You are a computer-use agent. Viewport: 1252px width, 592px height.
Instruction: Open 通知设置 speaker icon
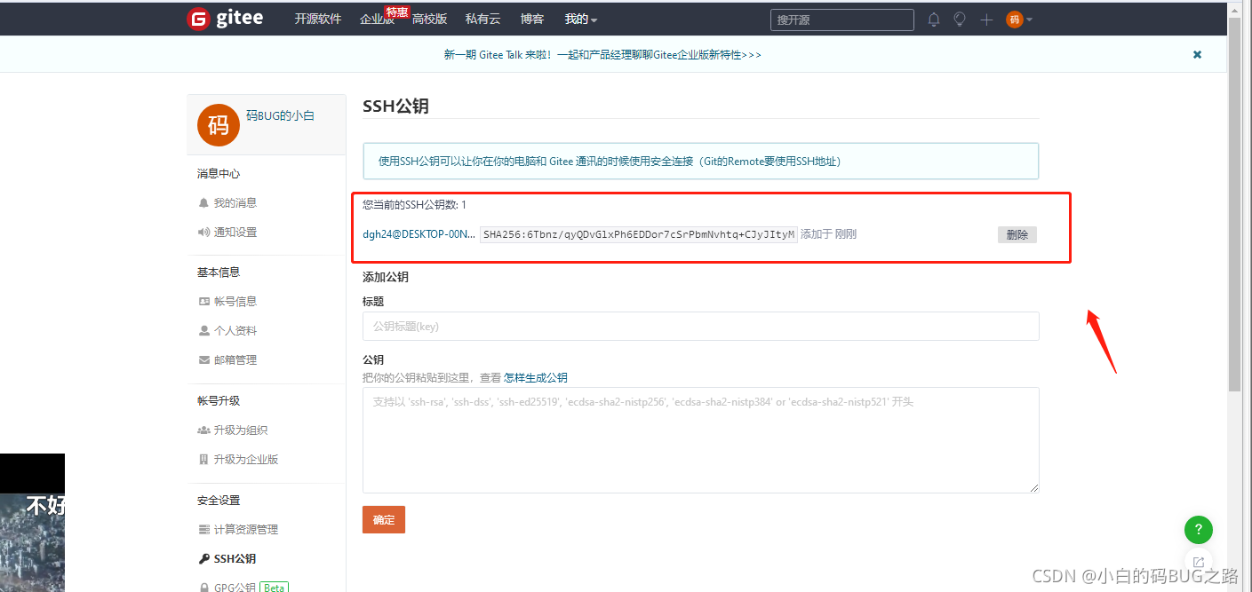point(205,232)
